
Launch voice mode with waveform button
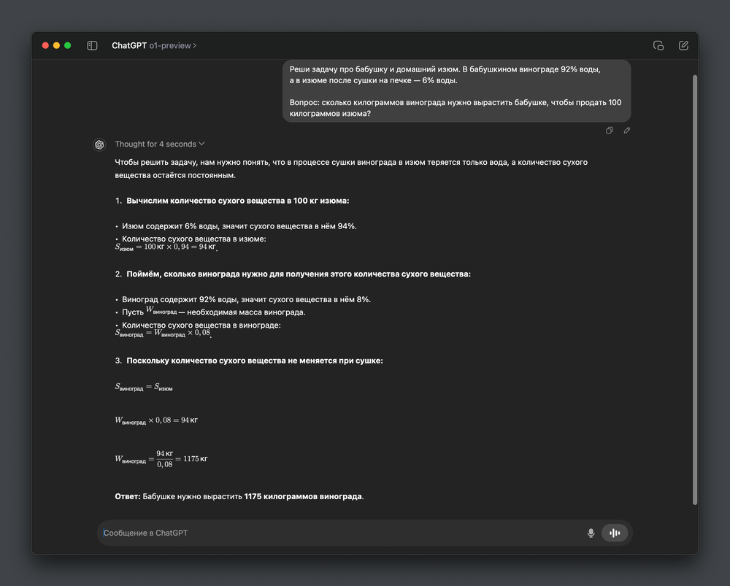click(x=615, y=533)
